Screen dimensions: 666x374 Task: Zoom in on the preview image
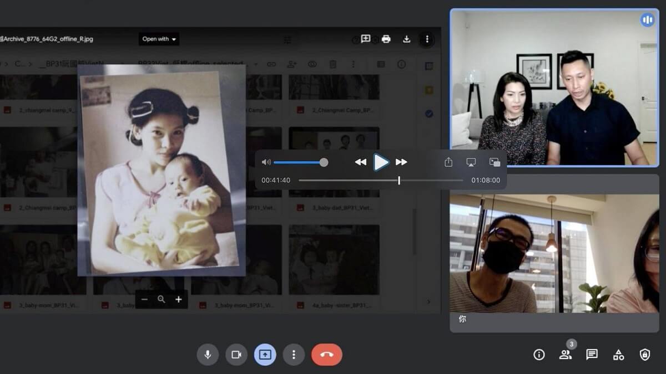pos(179,299)
